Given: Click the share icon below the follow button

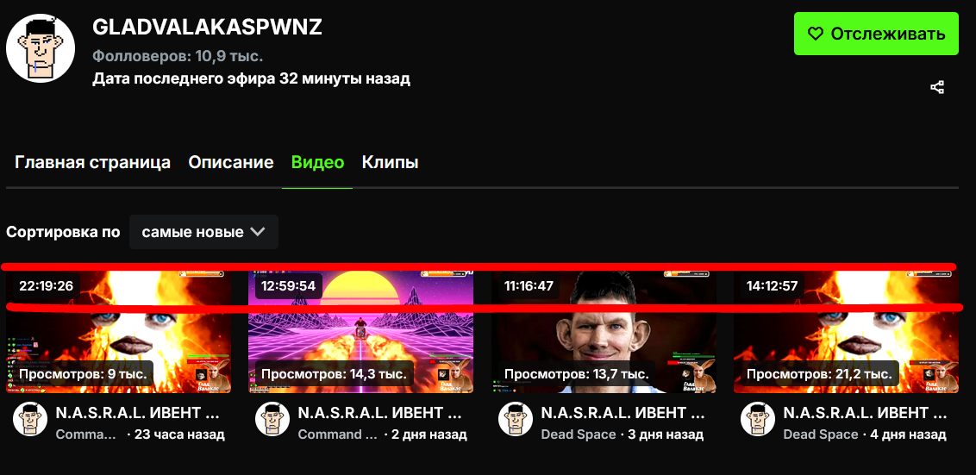Looking at the screenshot, I should coord(937,87).
